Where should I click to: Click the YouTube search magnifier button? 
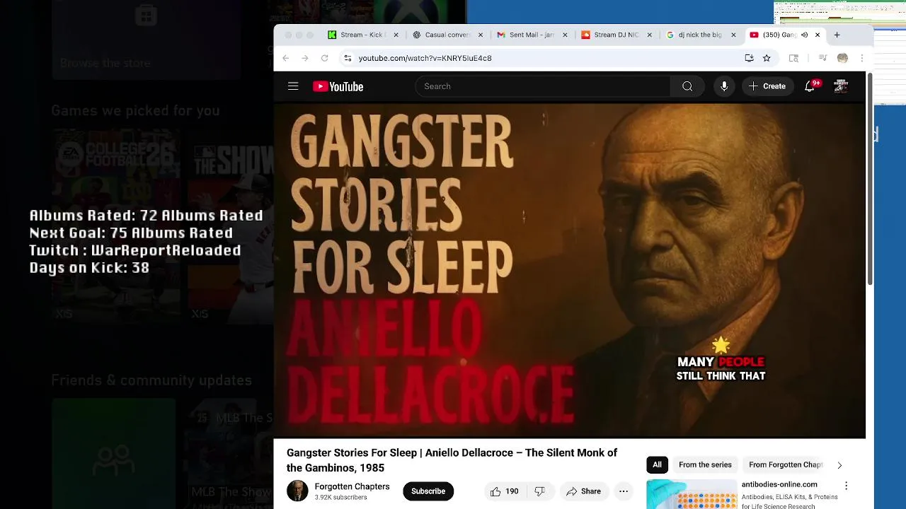[x=687, y=86]
